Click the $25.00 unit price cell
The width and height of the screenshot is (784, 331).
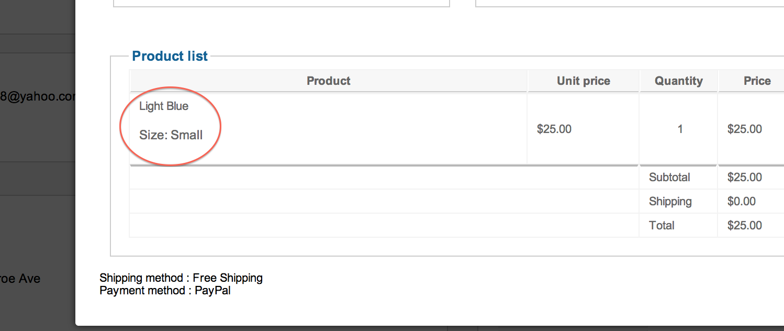click(554, 129)
